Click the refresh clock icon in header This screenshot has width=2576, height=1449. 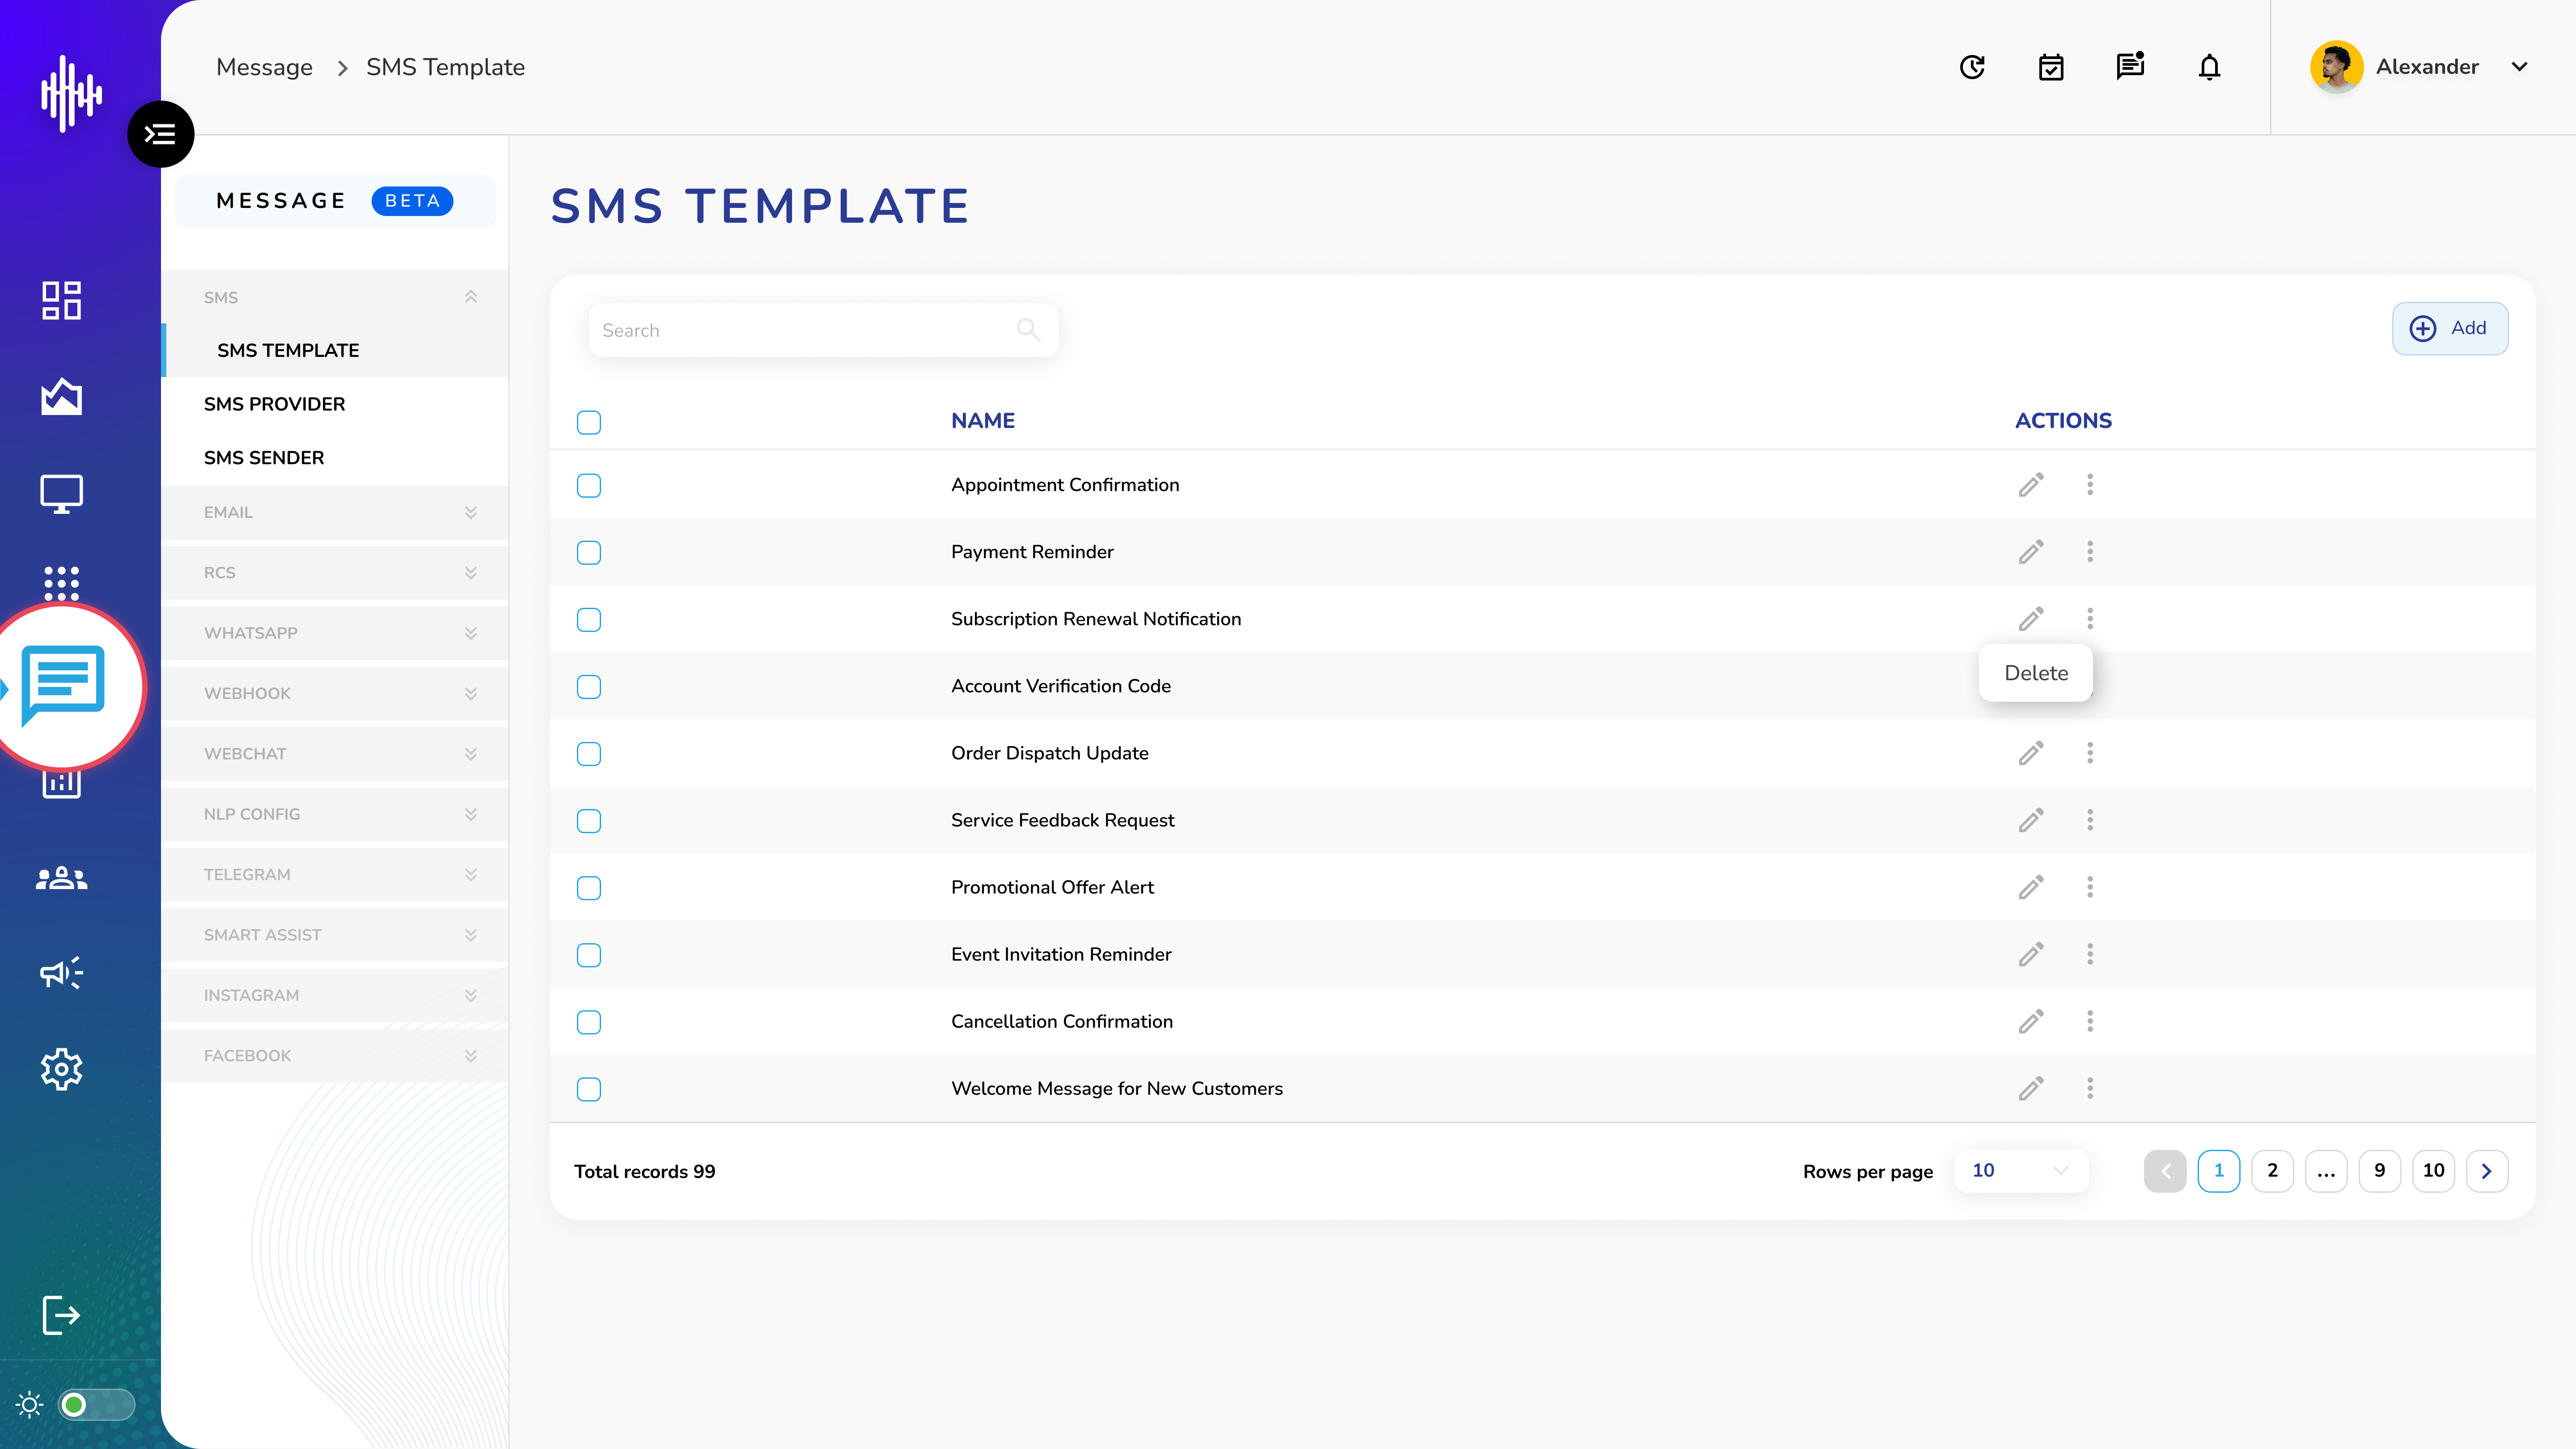point(1972,67)
